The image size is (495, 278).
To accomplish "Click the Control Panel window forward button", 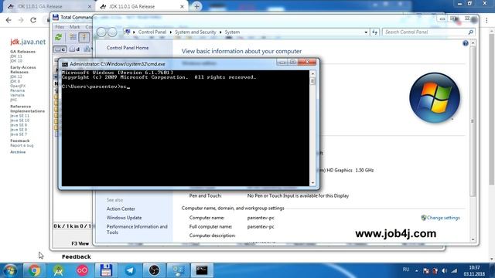I will click(112, 32).
